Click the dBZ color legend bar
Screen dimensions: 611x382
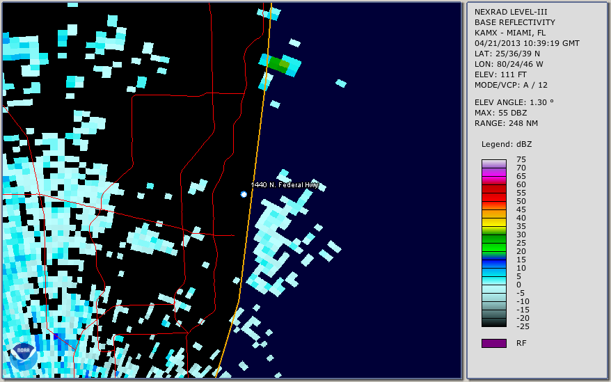pos(493,243)
